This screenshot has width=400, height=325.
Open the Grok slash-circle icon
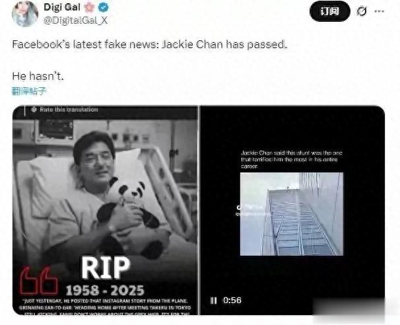tap(362, 11)
